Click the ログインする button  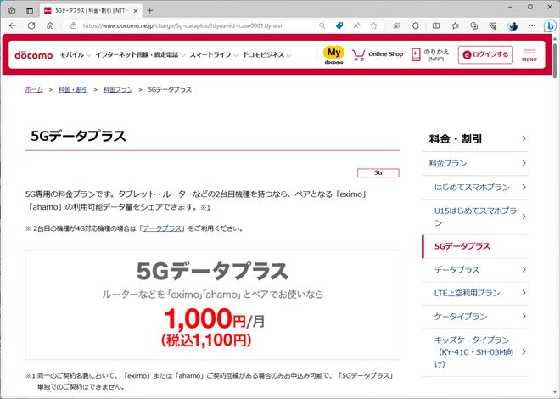485,54
